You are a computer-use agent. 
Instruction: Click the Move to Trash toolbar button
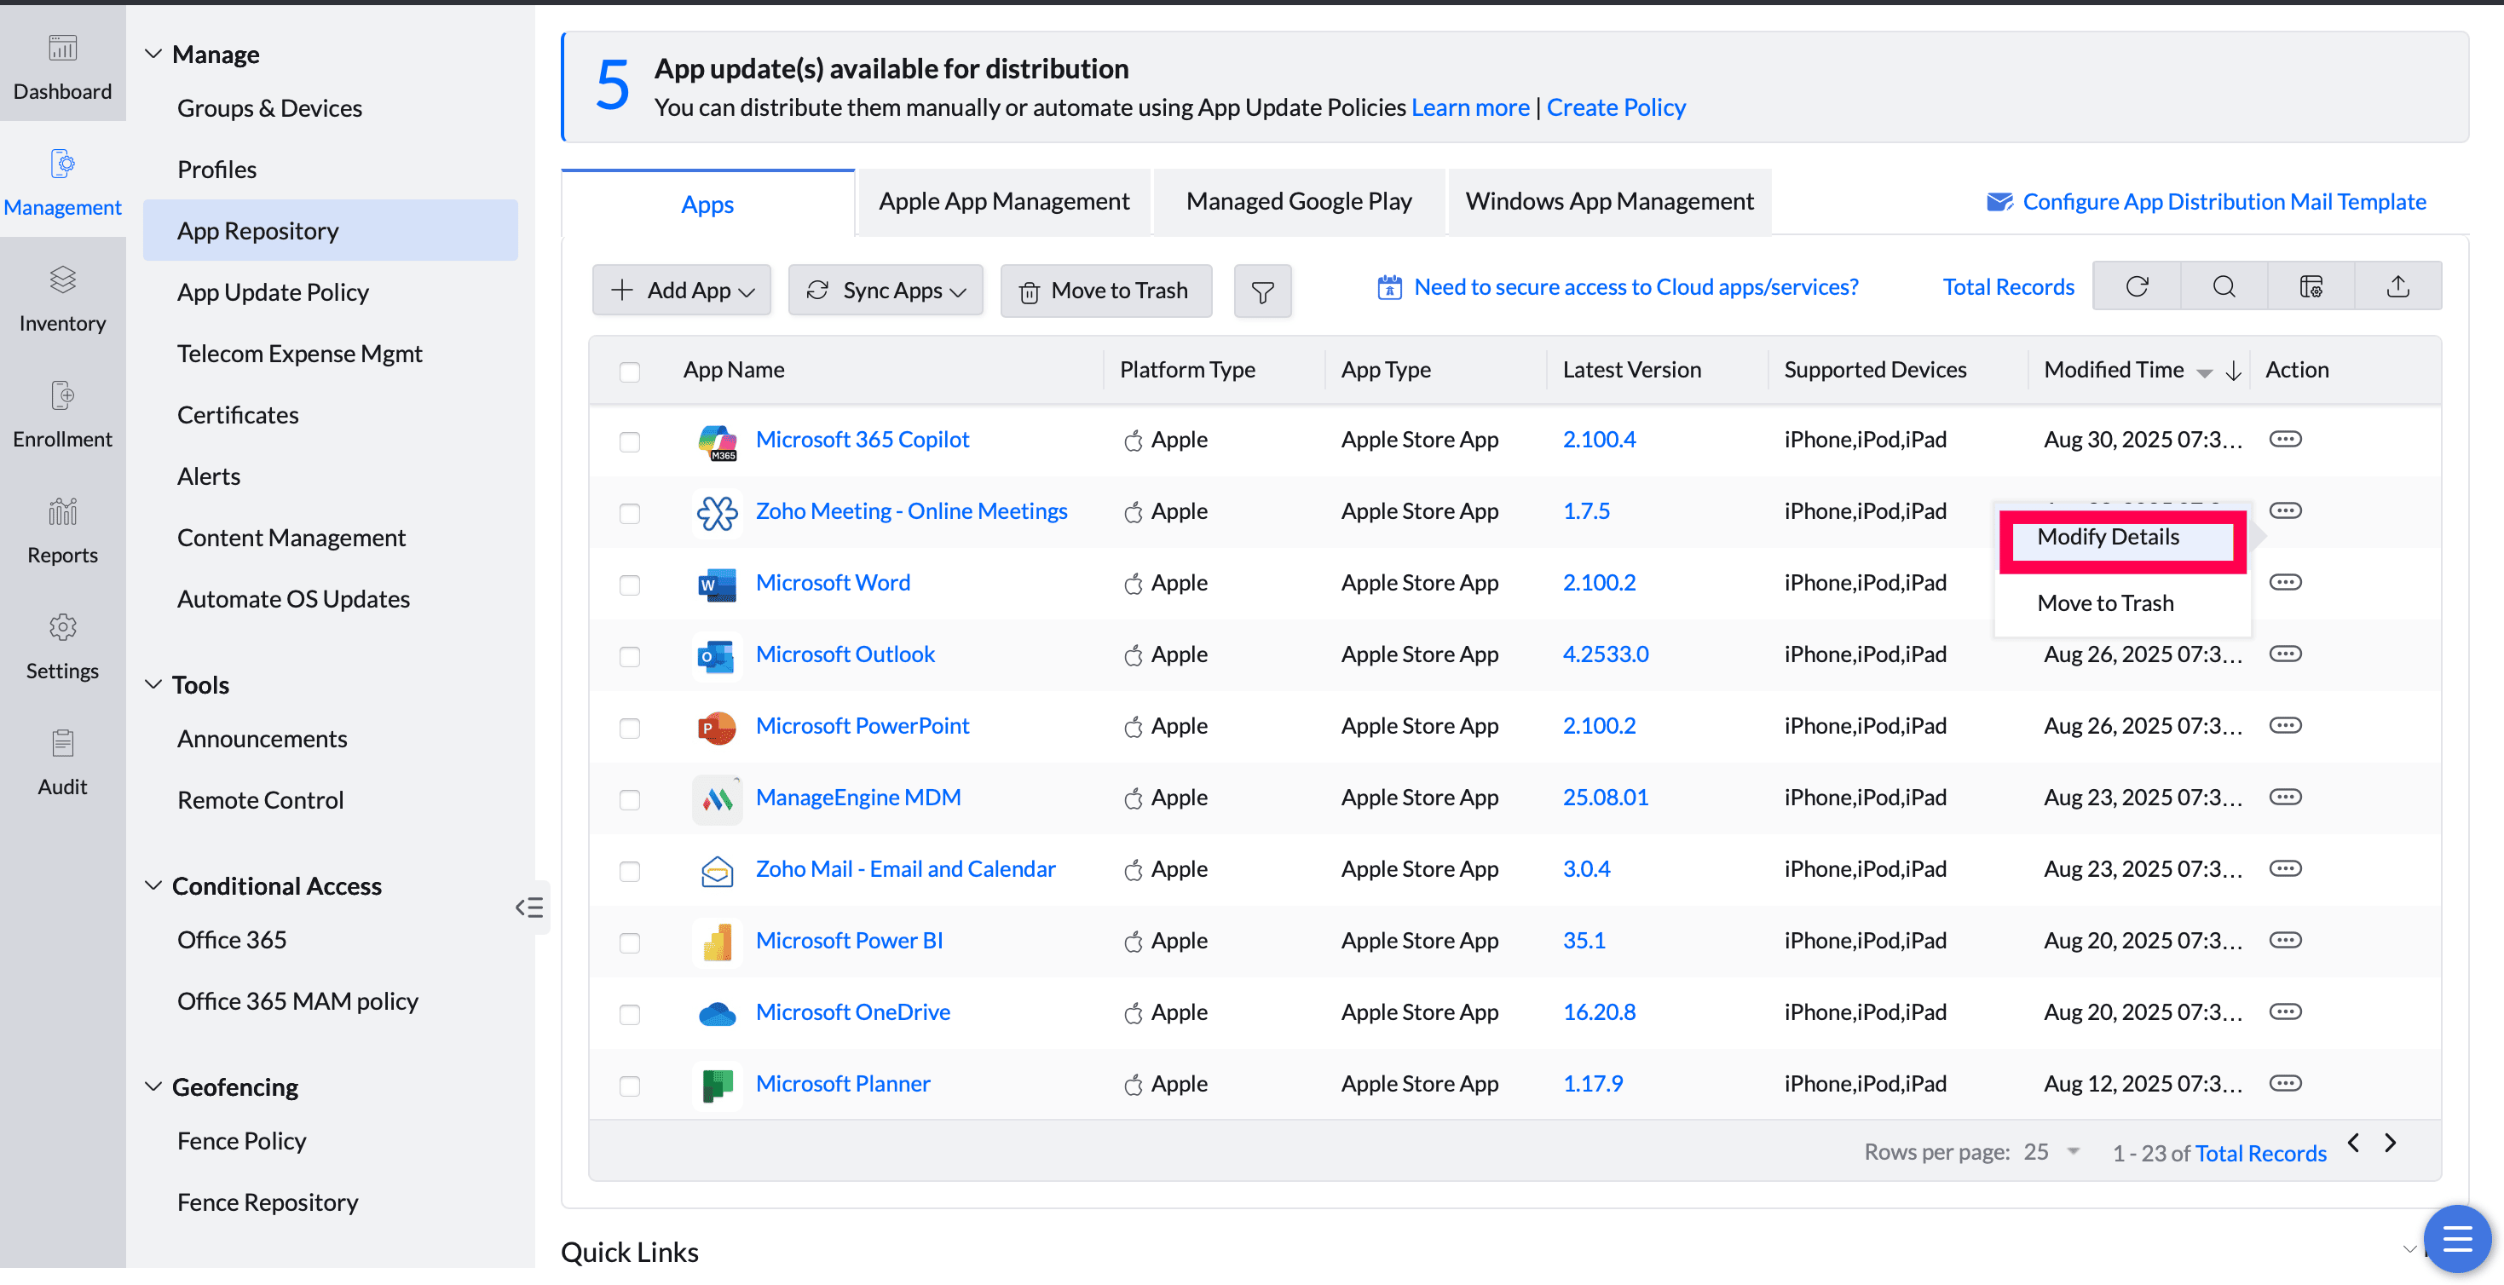click(1105, 291)
